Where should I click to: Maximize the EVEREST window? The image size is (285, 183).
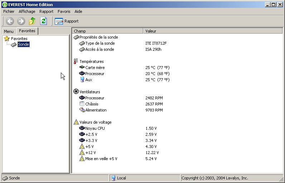274,5
